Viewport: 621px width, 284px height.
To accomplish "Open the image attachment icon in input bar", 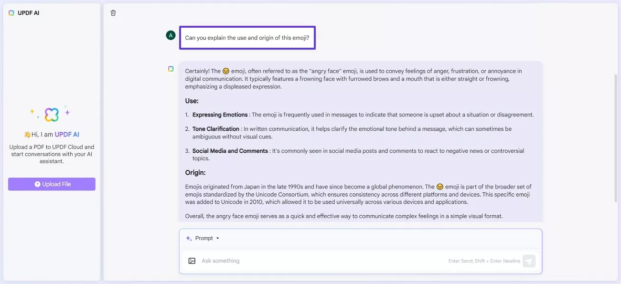I will tap(192, 261).
